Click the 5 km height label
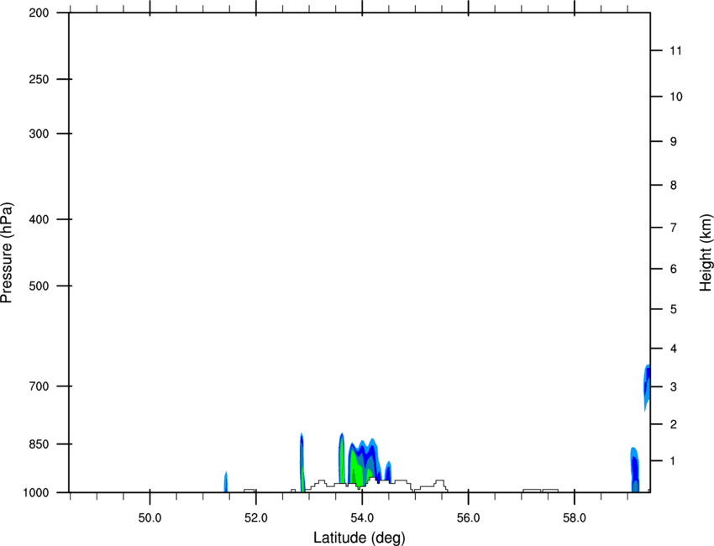This screenshot has width=714, height=546. pos(674,309)
